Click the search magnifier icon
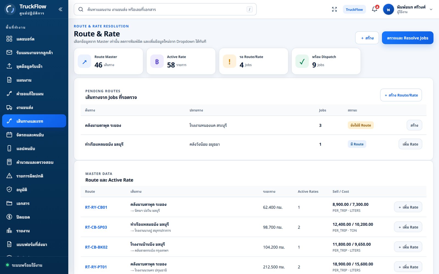439x274 pixels. coord(81,9)
